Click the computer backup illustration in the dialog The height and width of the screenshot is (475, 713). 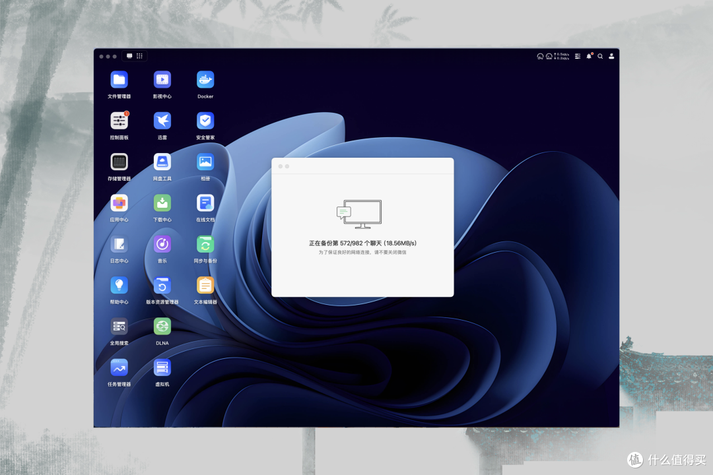click(x=359, y=214)
